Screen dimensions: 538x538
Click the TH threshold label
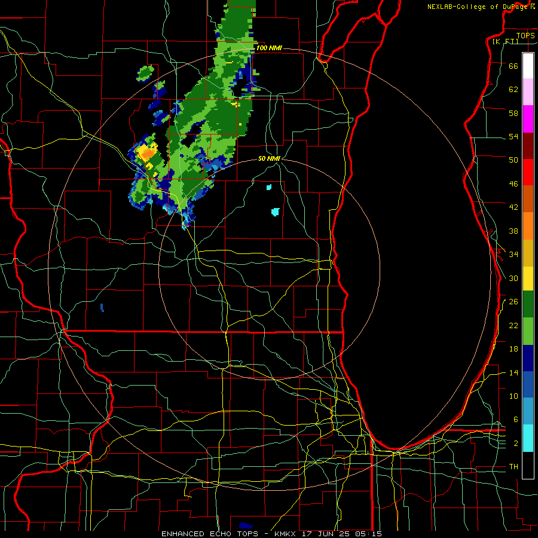513,467
